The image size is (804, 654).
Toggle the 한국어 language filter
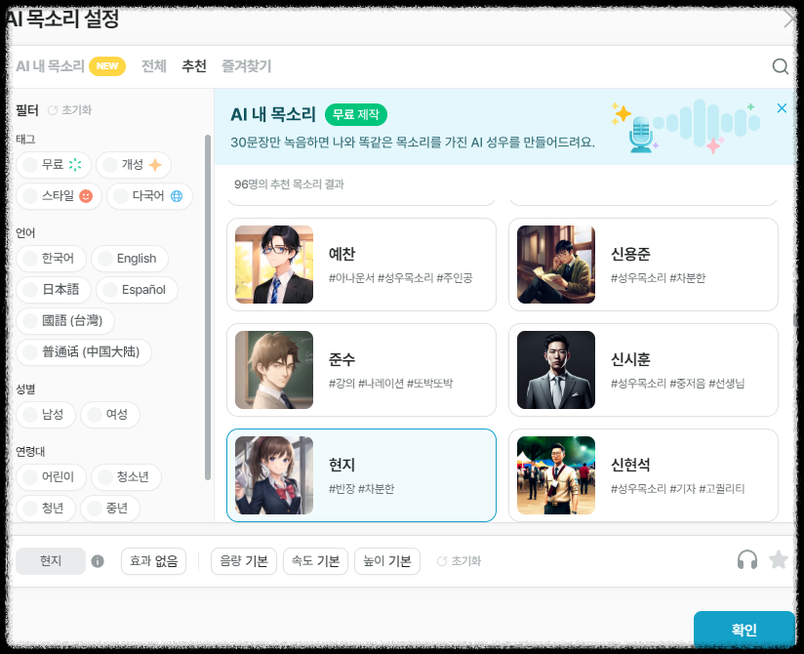click(x=50, y=259)
